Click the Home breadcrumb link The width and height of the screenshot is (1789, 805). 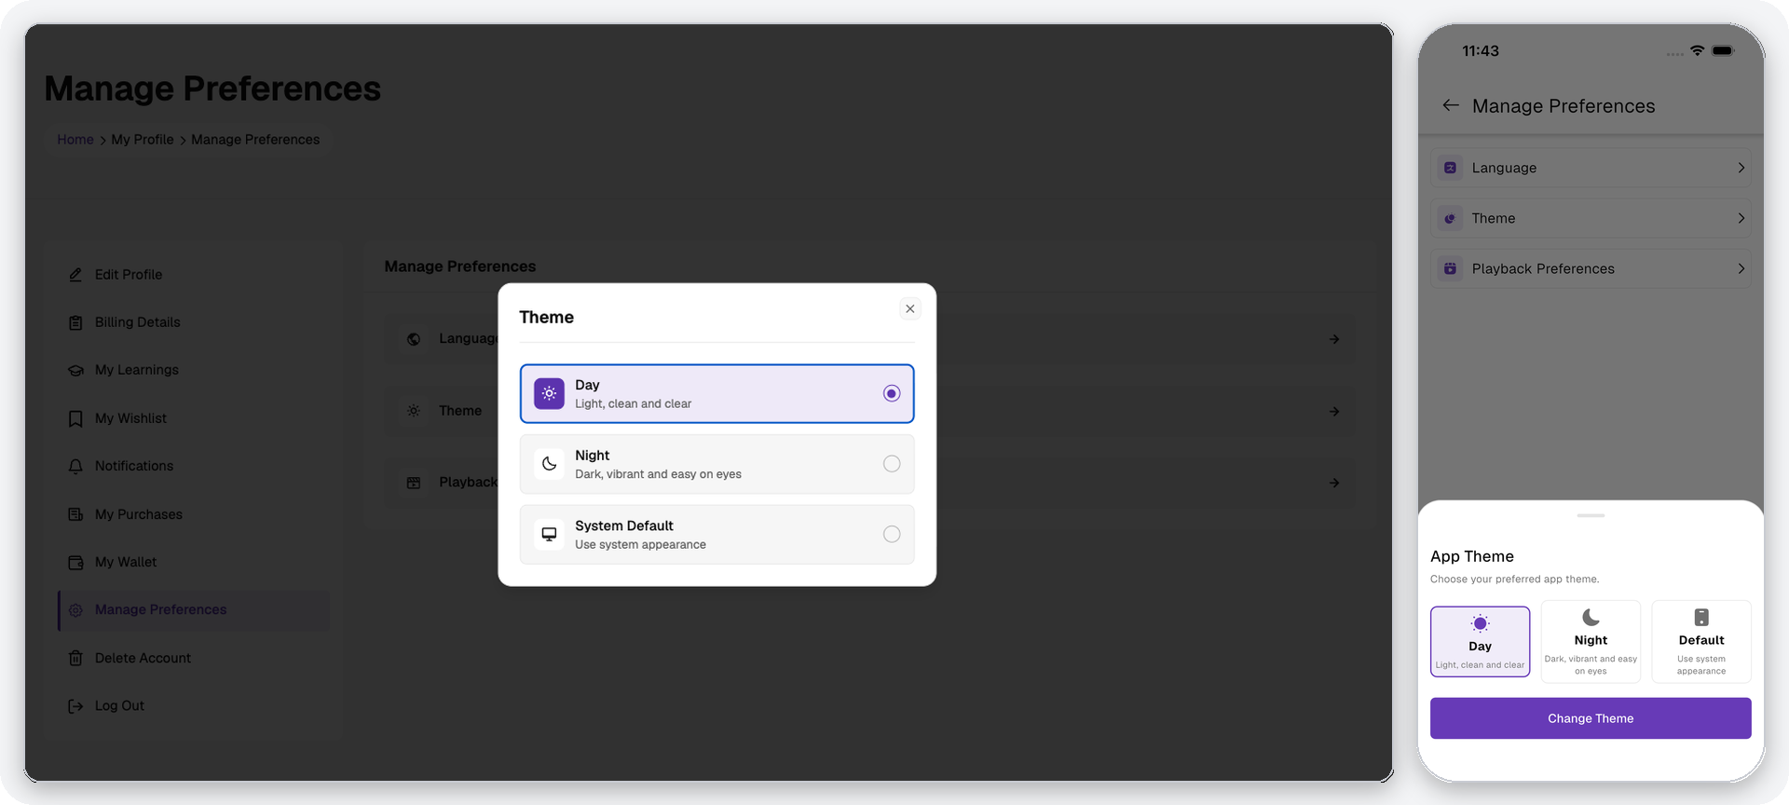(x=75, y=140)
